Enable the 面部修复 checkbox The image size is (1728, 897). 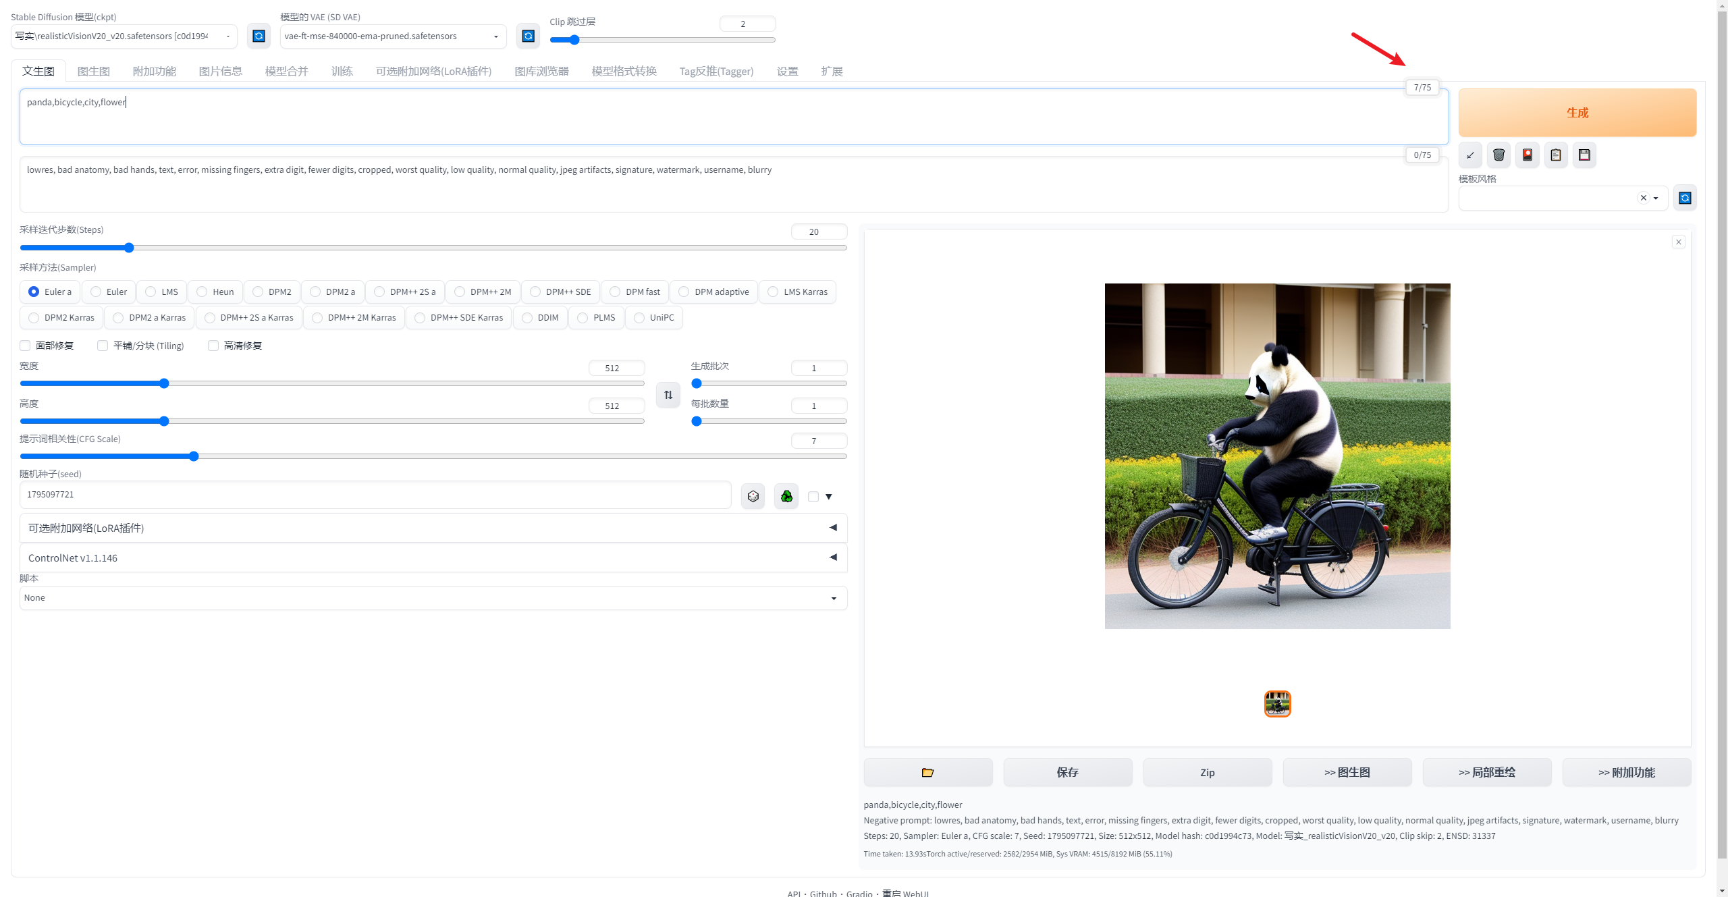[26, 346]
